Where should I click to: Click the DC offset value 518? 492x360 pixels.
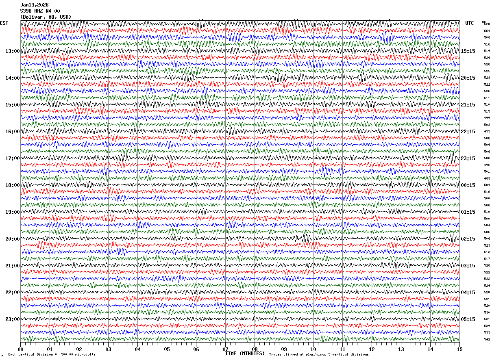tap(487, 252)
